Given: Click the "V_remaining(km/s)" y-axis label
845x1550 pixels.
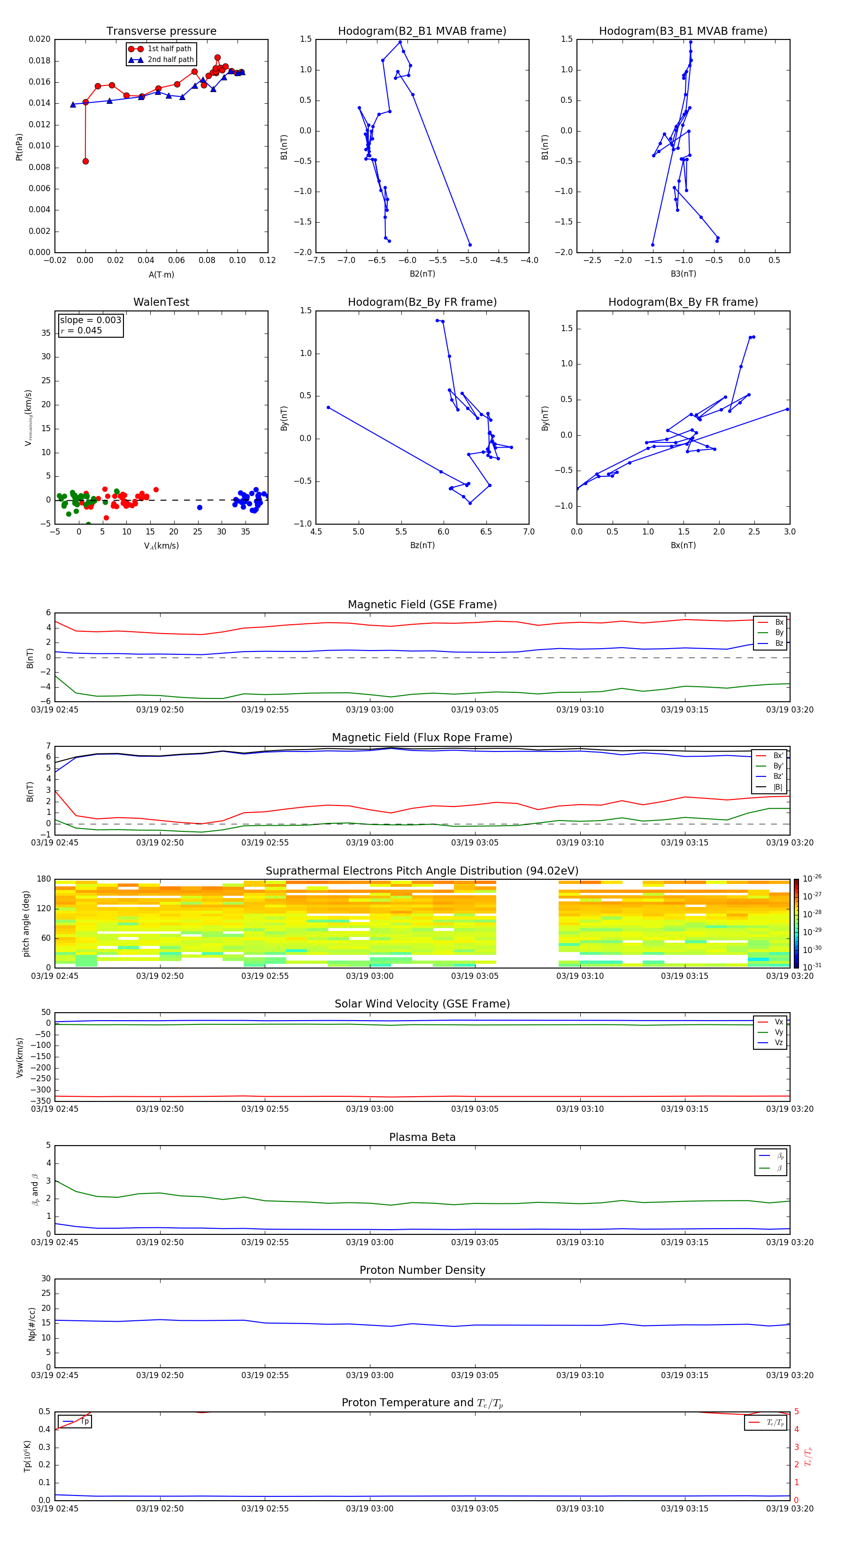Looking at the screenshot, I should (x=28, y=418).
